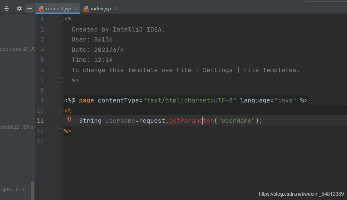Click the collapse-all arrows icon in toolbar
The width and height of the screenshot is (347, 200).
[6, 8]
